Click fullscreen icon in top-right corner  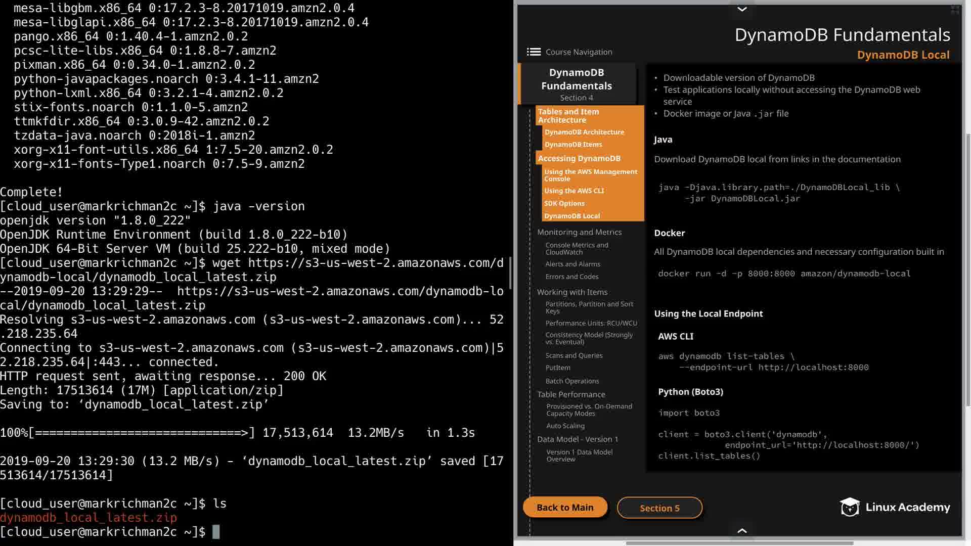coord(955,10)
